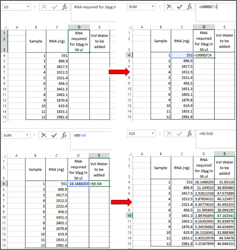The width and height of the screenshot is (237, 250).
Task: Click the Insert Function fx icon in the top-left panel
Action: click(x=65, y=7)
